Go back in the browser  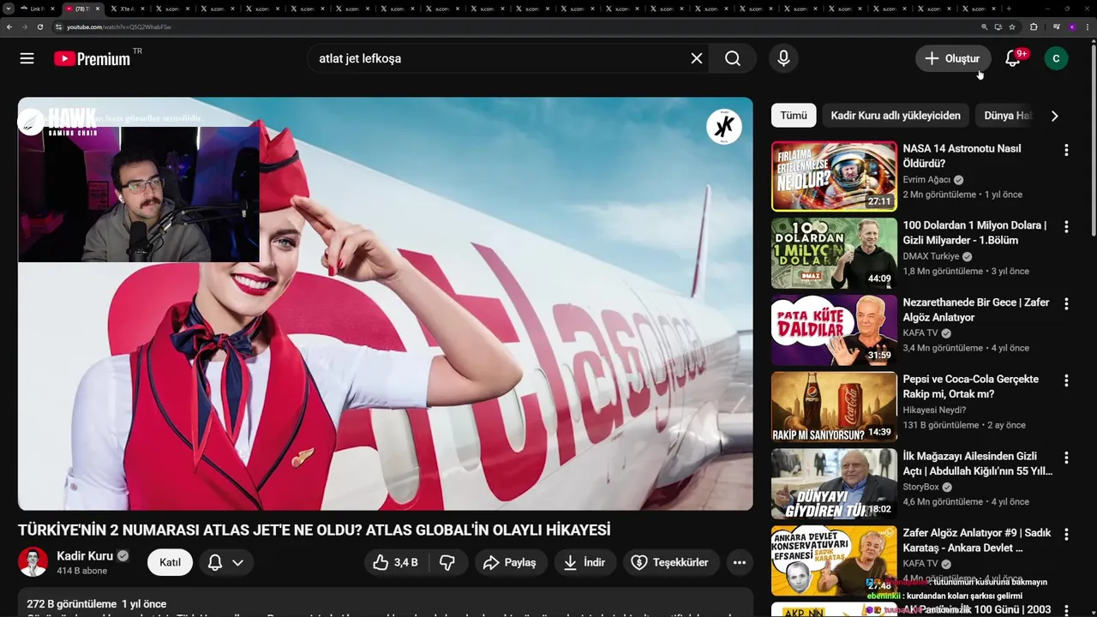[x=9, y=27]
